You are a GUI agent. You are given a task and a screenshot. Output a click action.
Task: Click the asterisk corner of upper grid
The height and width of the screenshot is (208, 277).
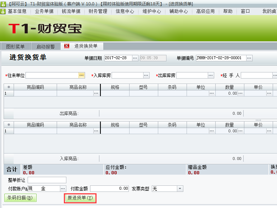tap(9, 87)
